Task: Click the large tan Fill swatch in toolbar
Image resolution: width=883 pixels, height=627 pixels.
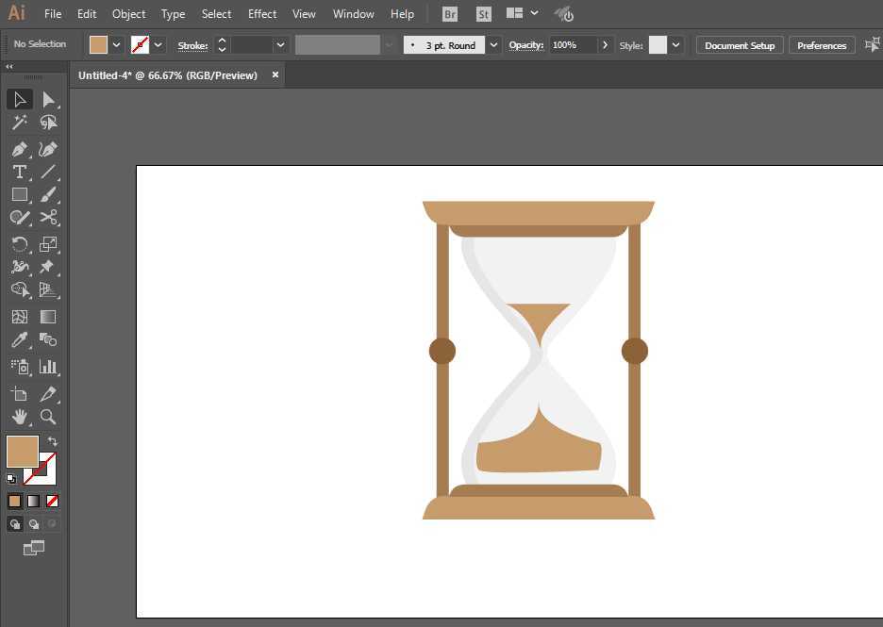Action: tap(22, 451)
